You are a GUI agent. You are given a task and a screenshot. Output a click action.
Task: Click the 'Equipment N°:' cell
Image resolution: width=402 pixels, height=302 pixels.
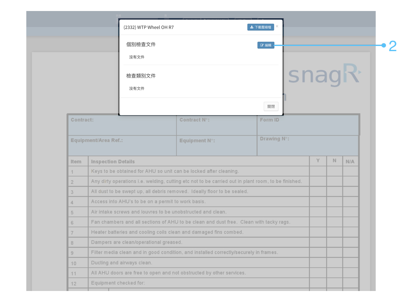[217, 145]
